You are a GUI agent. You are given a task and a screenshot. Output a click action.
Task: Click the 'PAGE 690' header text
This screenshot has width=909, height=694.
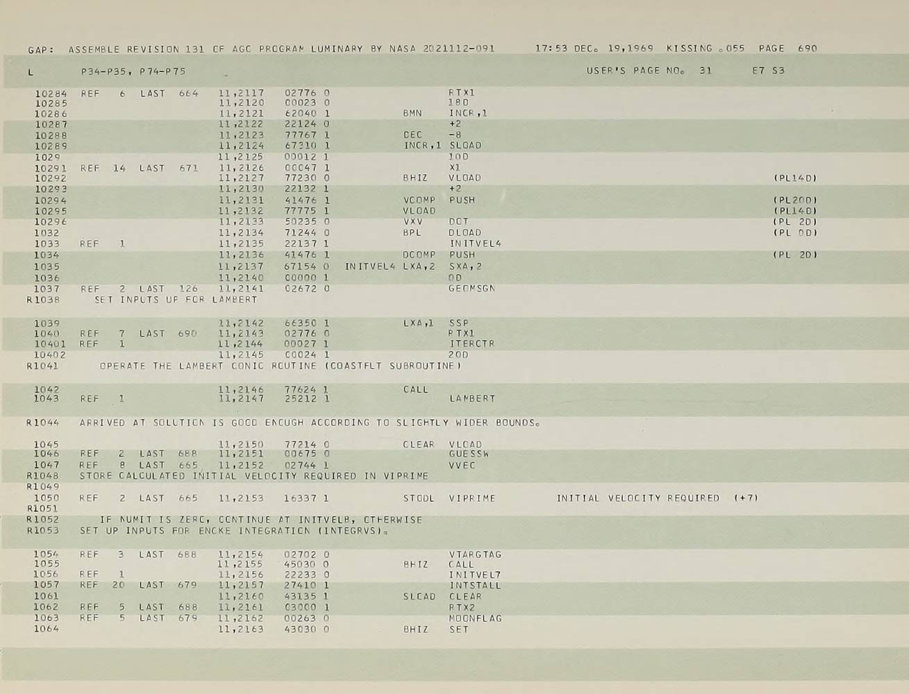[787, 49]
